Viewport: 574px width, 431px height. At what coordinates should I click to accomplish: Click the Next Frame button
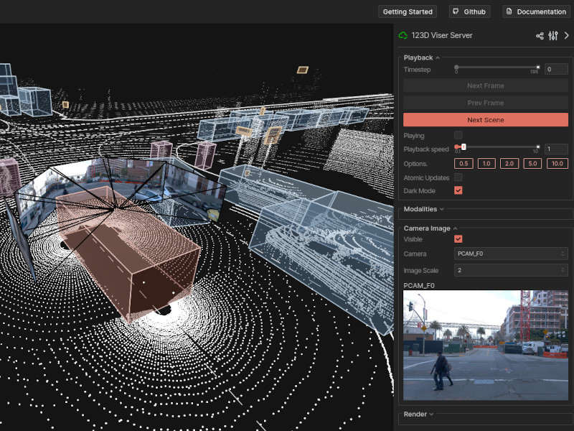(486, 85)
